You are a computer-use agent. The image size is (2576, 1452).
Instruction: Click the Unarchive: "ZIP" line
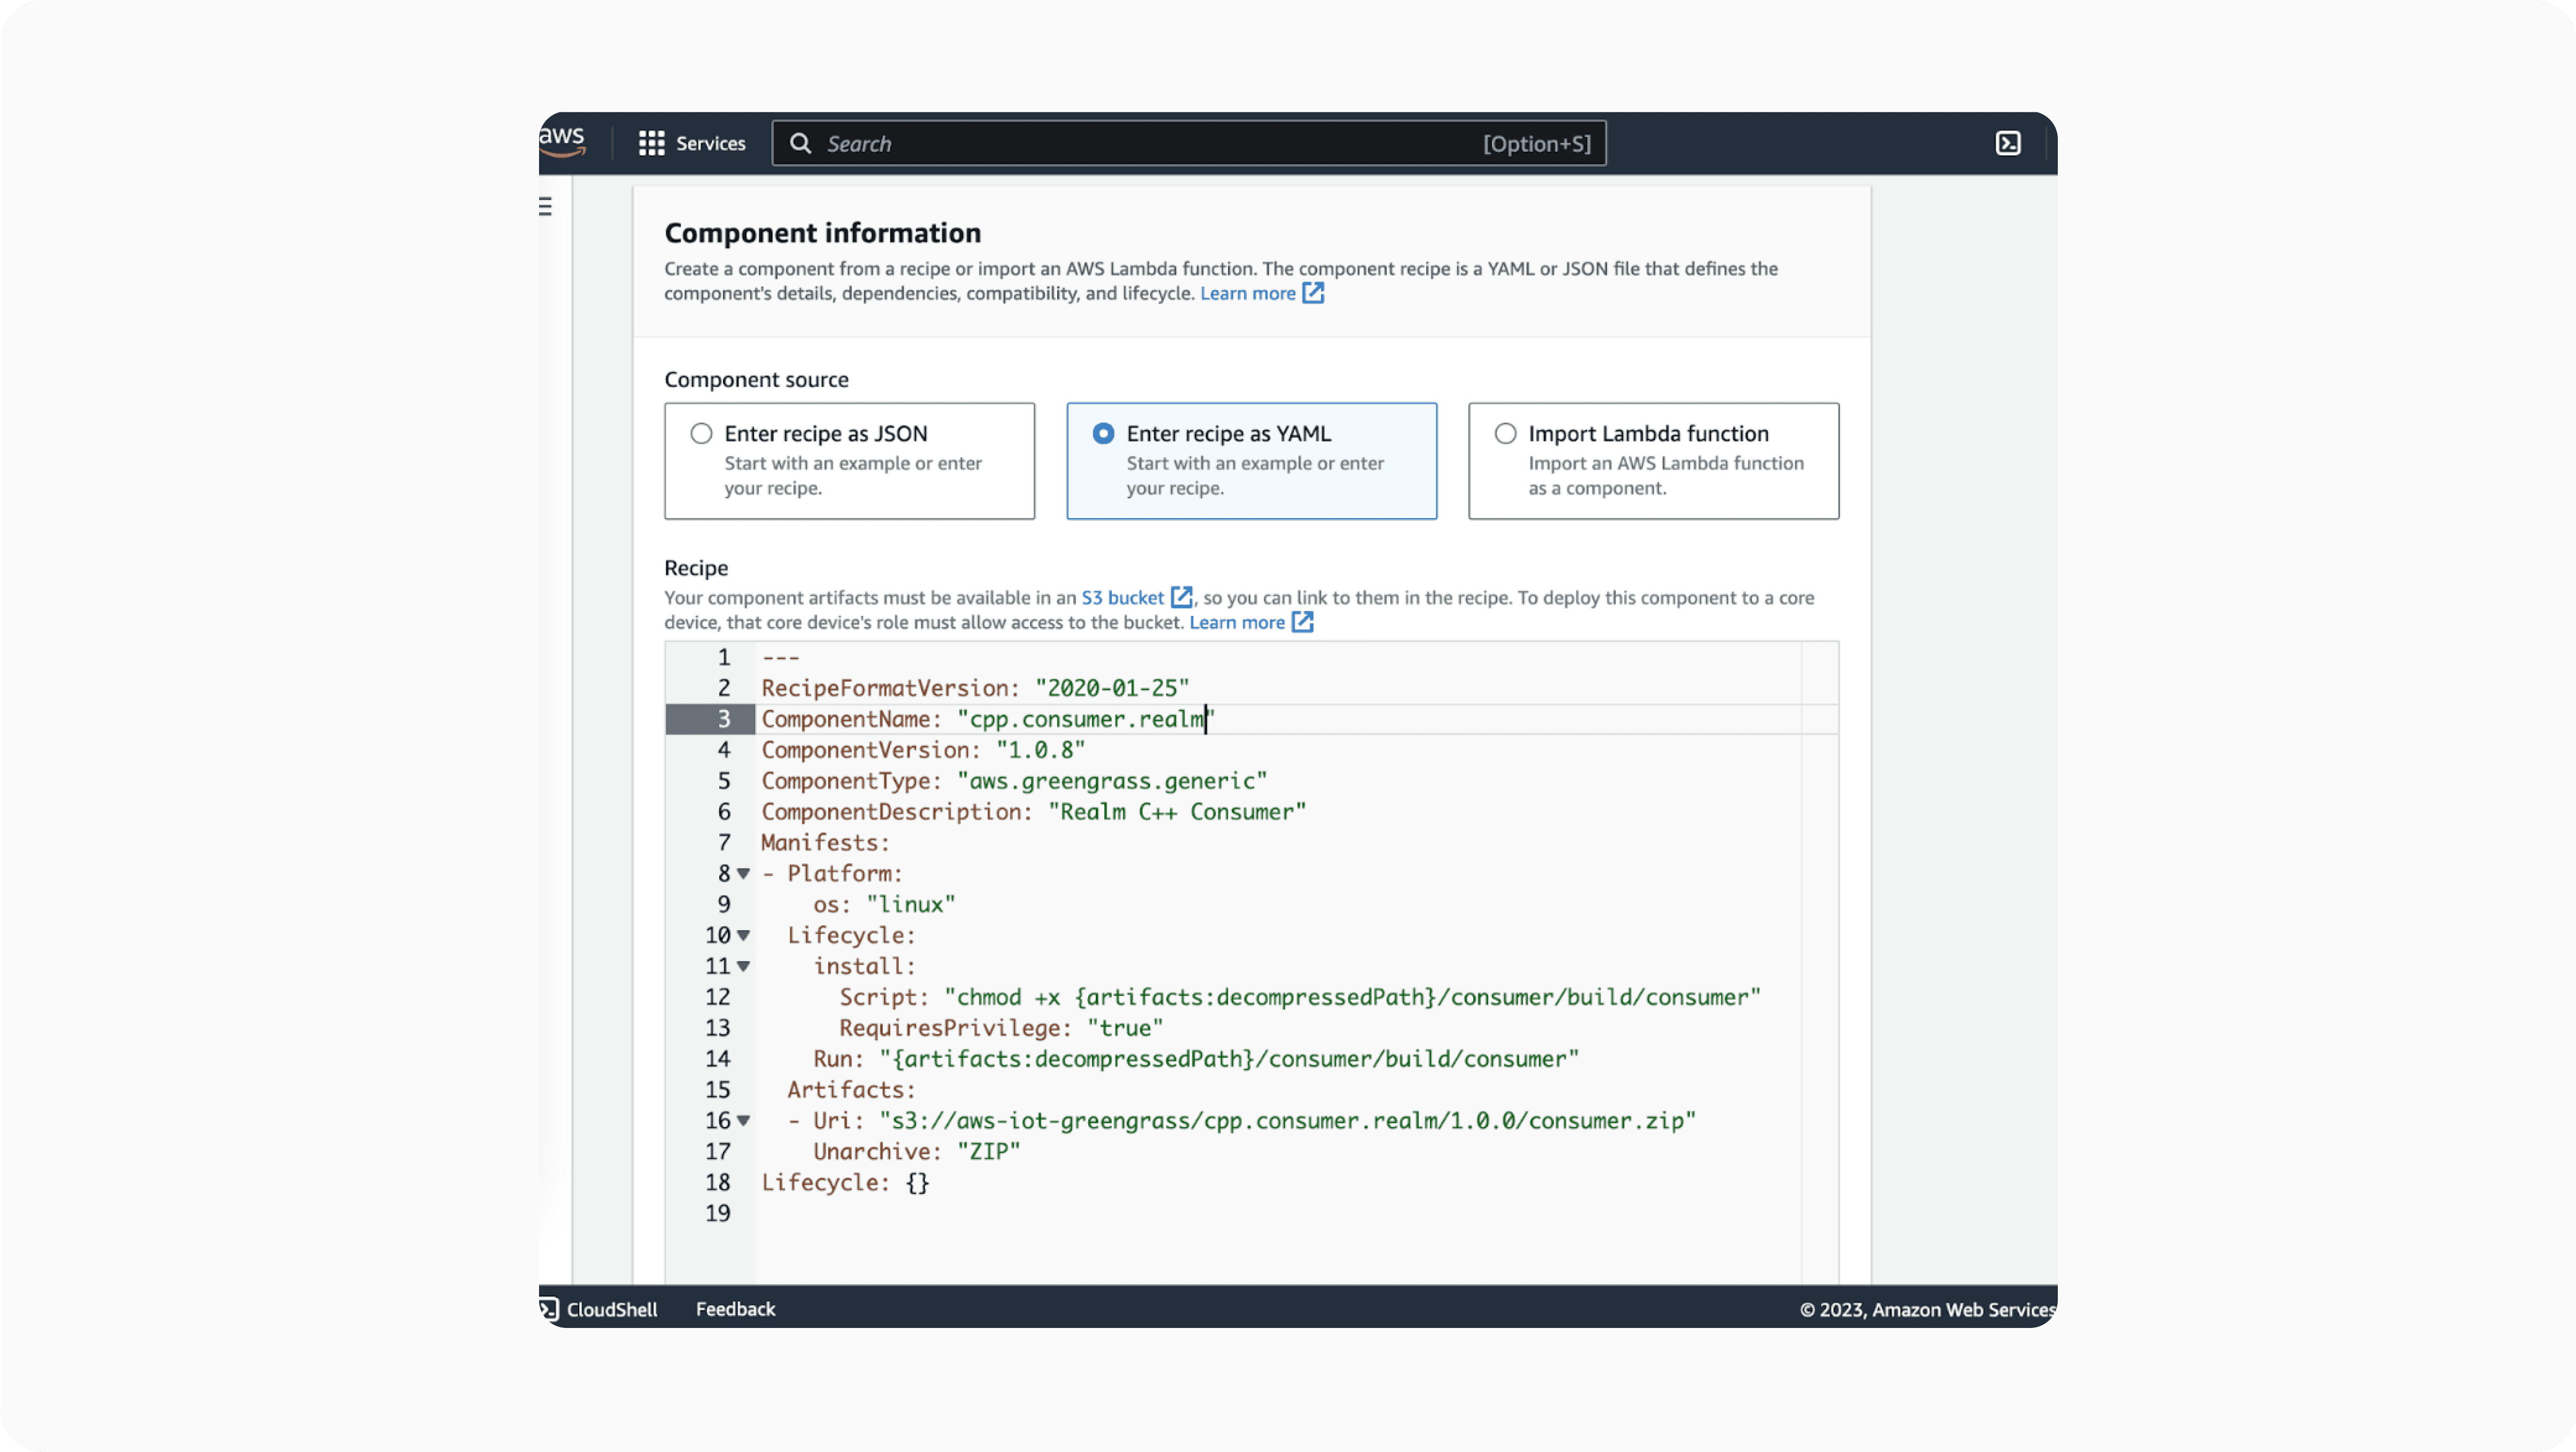pos(917,1152)
